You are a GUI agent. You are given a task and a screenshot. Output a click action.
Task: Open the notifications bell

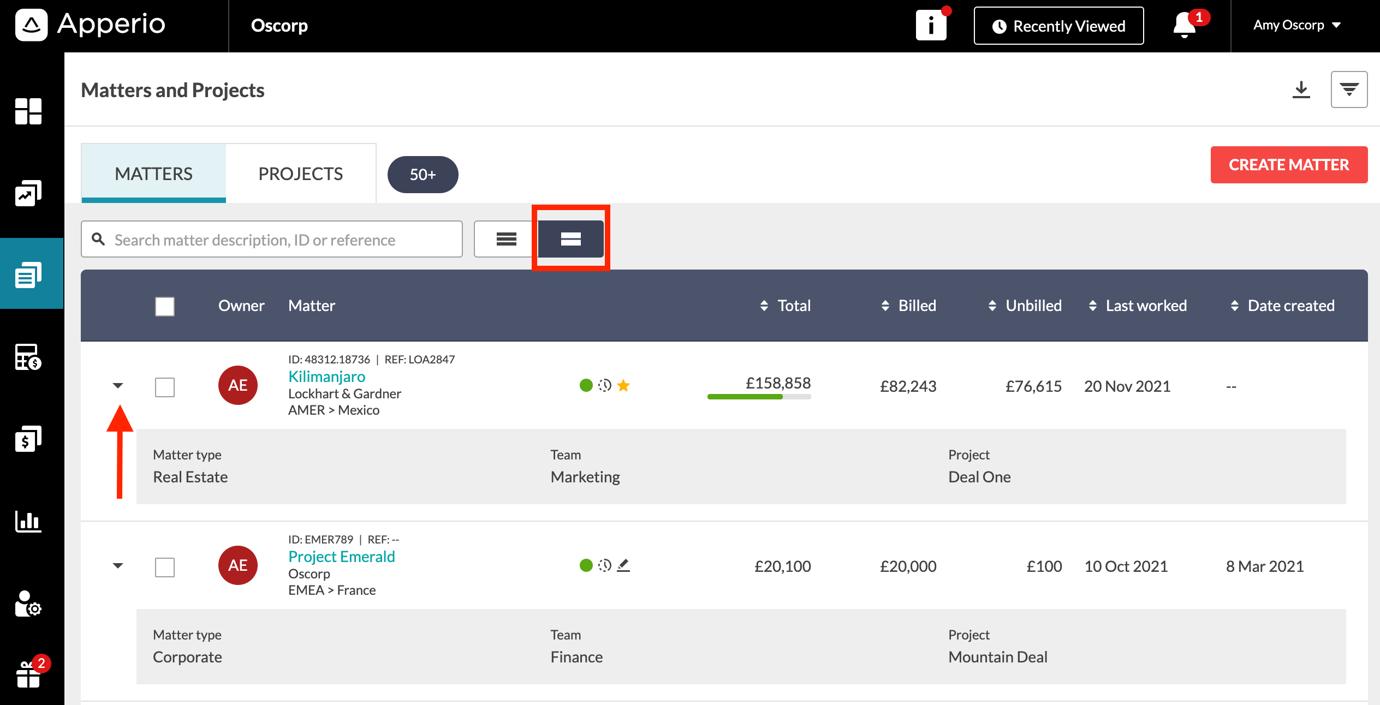click(1185, 25)
